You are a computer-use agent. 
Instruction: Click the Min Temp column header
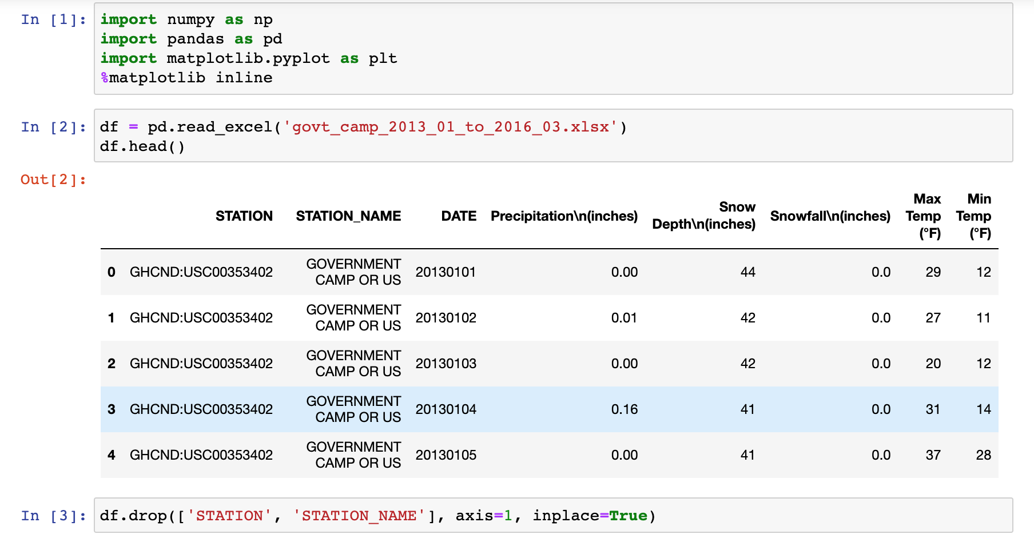[x=973, y=216]
